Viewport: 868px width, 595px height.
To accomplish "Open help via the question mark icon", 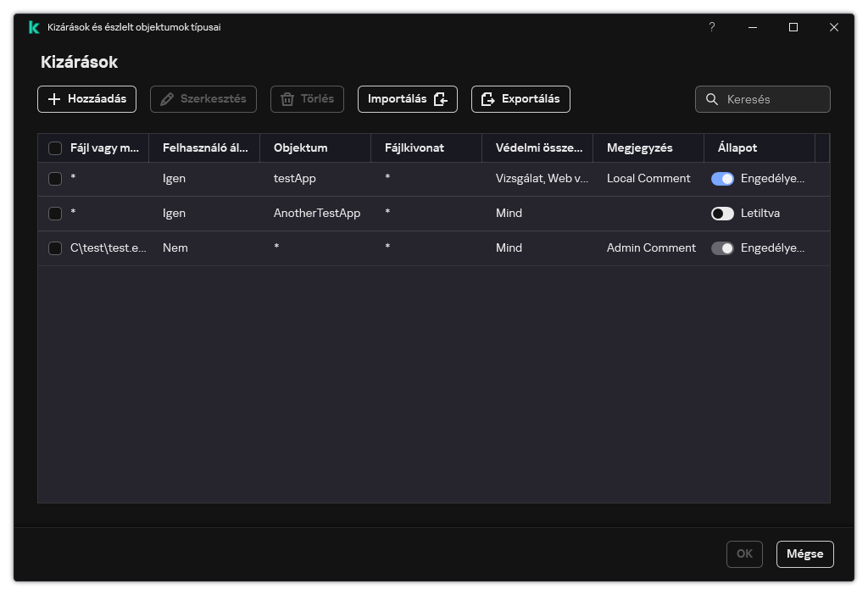I will [712, 27].
